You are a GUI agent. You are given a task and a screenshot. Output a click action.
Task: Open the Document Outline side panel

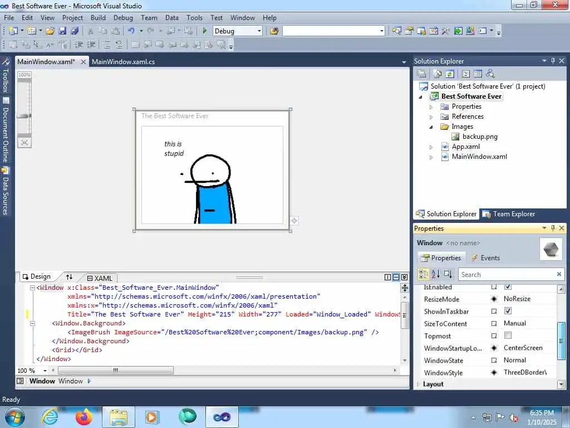6,130
